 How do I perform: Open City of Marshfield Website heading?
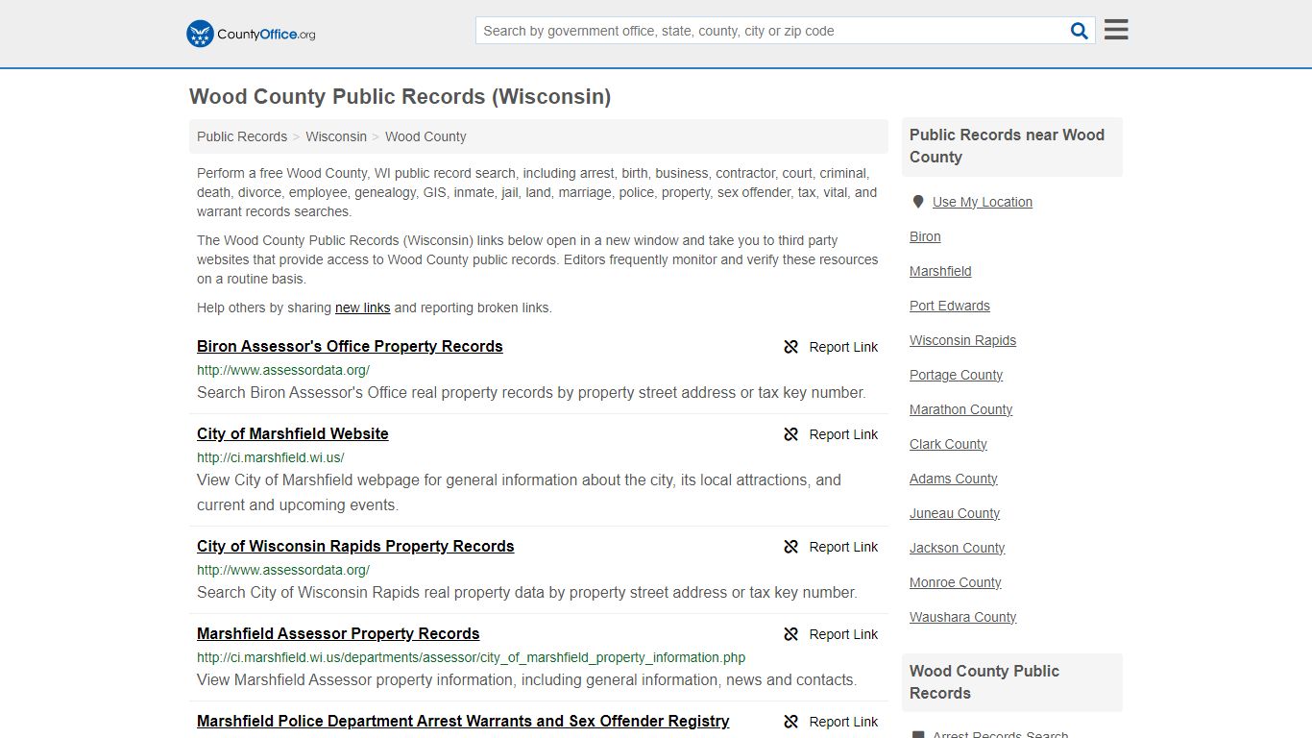coord(293,433)
